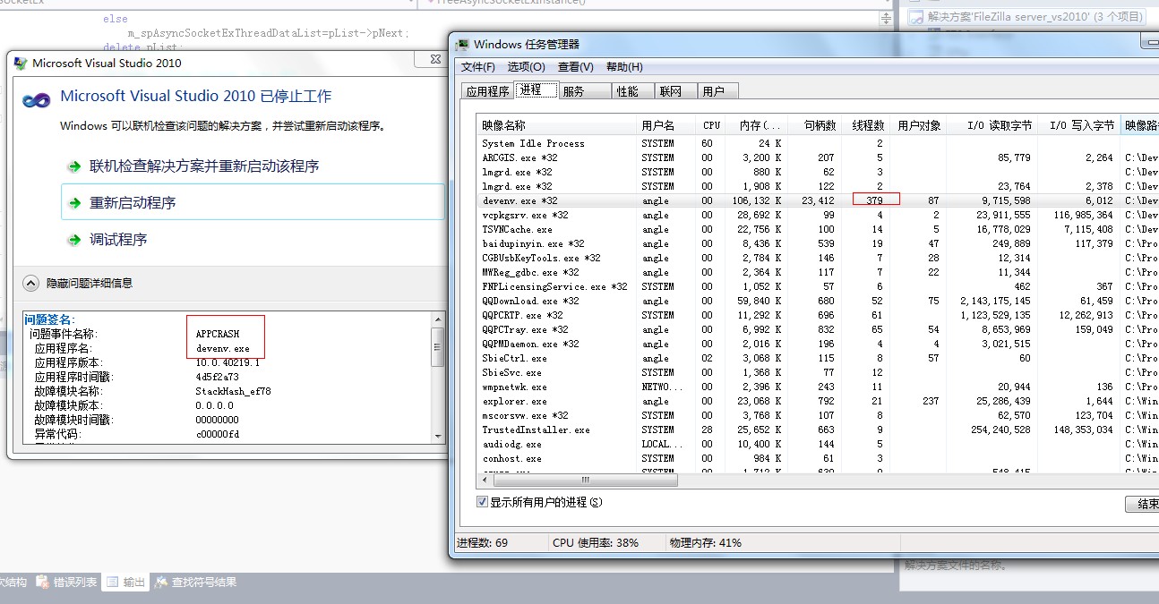Screen dimensions: 1159x604
Task: Select the MWReg_gdbc.exe *32 process
Action: (x=818, y=272)
